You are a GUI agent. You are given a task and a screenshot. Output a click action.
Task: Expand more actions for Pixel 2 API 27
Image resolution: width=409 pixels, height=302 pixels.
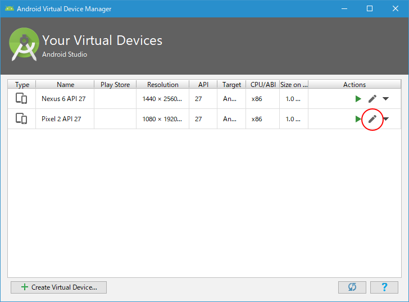[x=385, y=119]
